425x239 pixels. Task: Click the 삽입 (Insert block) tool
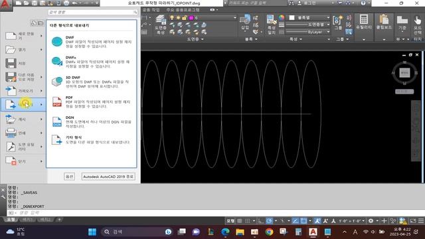tap(245, 23)
